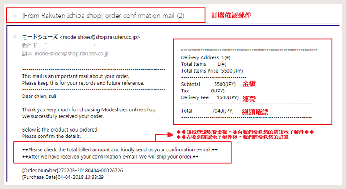Click the 收件者 recipient label
The width and height of the screenshot is (346, 189).
(30, 46)
